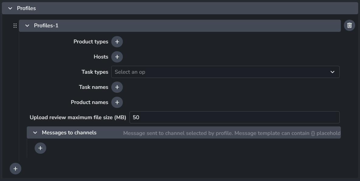Click the Task types dropdown arrow
This screenshot has height=181, width=360.
(332, 72)
